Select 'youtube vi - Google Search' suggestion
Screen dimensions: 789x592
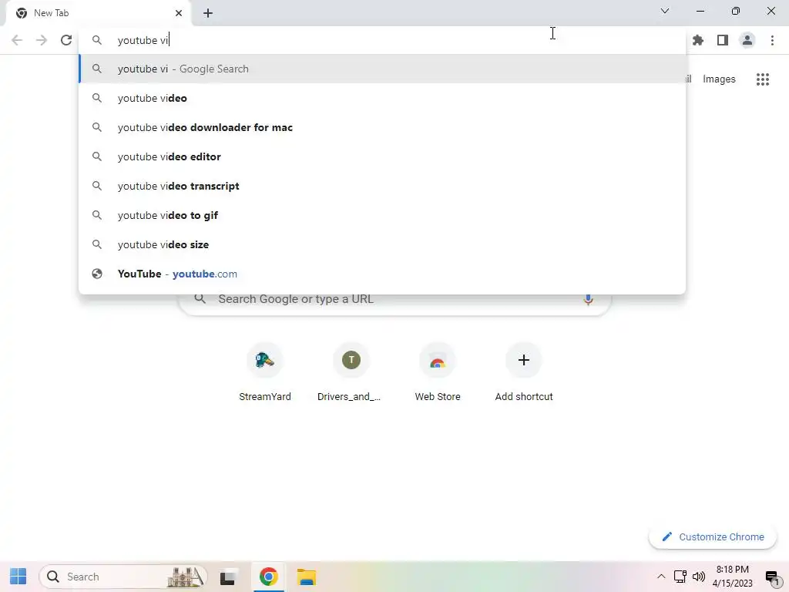click(x=382, y=69)
